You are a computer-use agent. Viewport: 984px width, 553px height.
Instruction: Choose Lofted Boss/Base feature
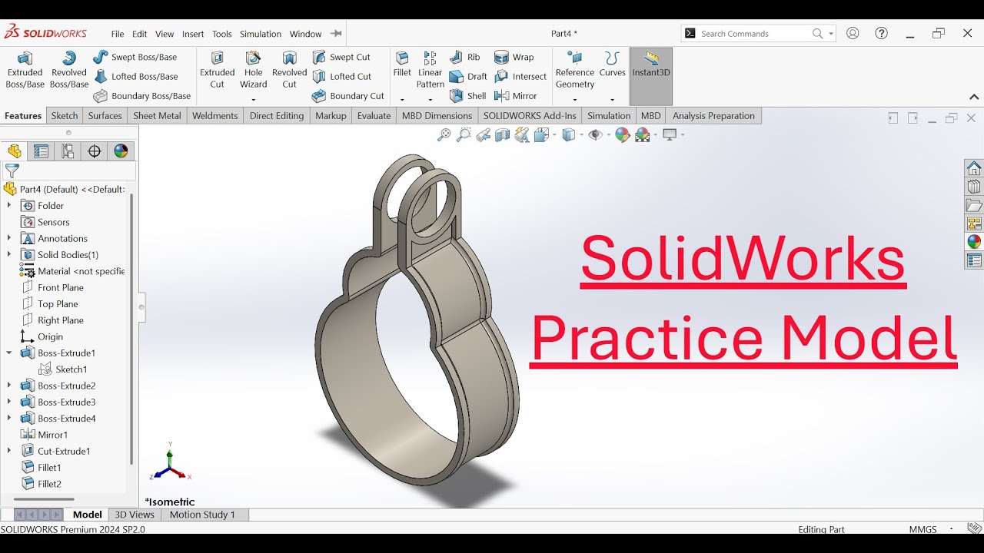135,76
